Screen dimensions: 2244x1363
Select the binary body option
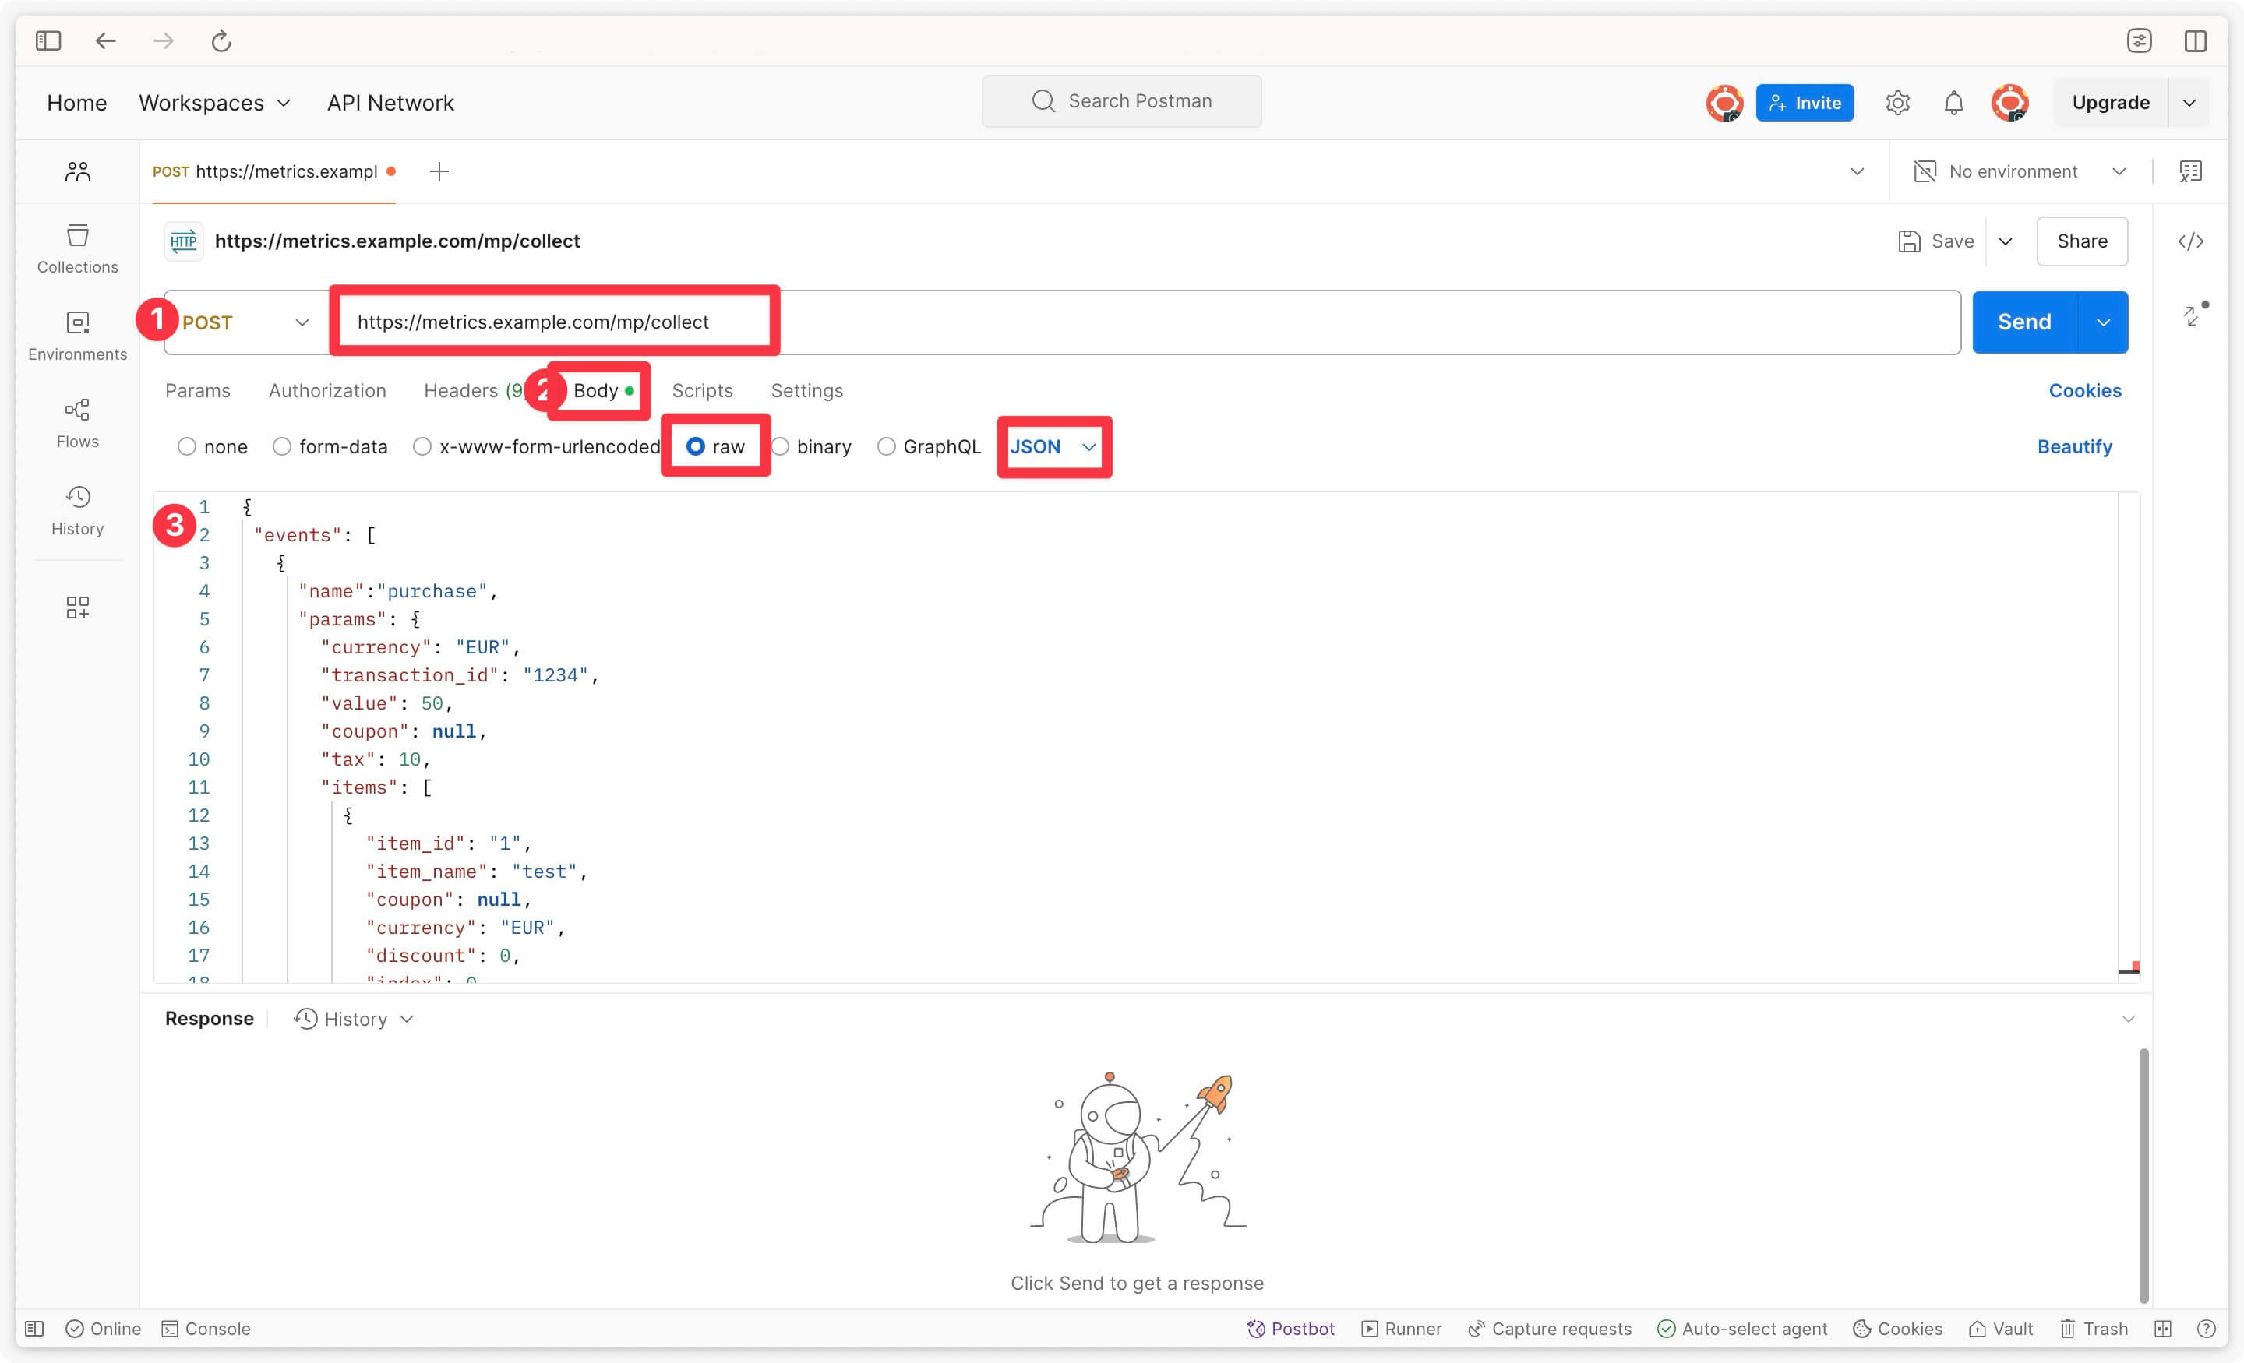pyautogui.click(x=781, y=446)
